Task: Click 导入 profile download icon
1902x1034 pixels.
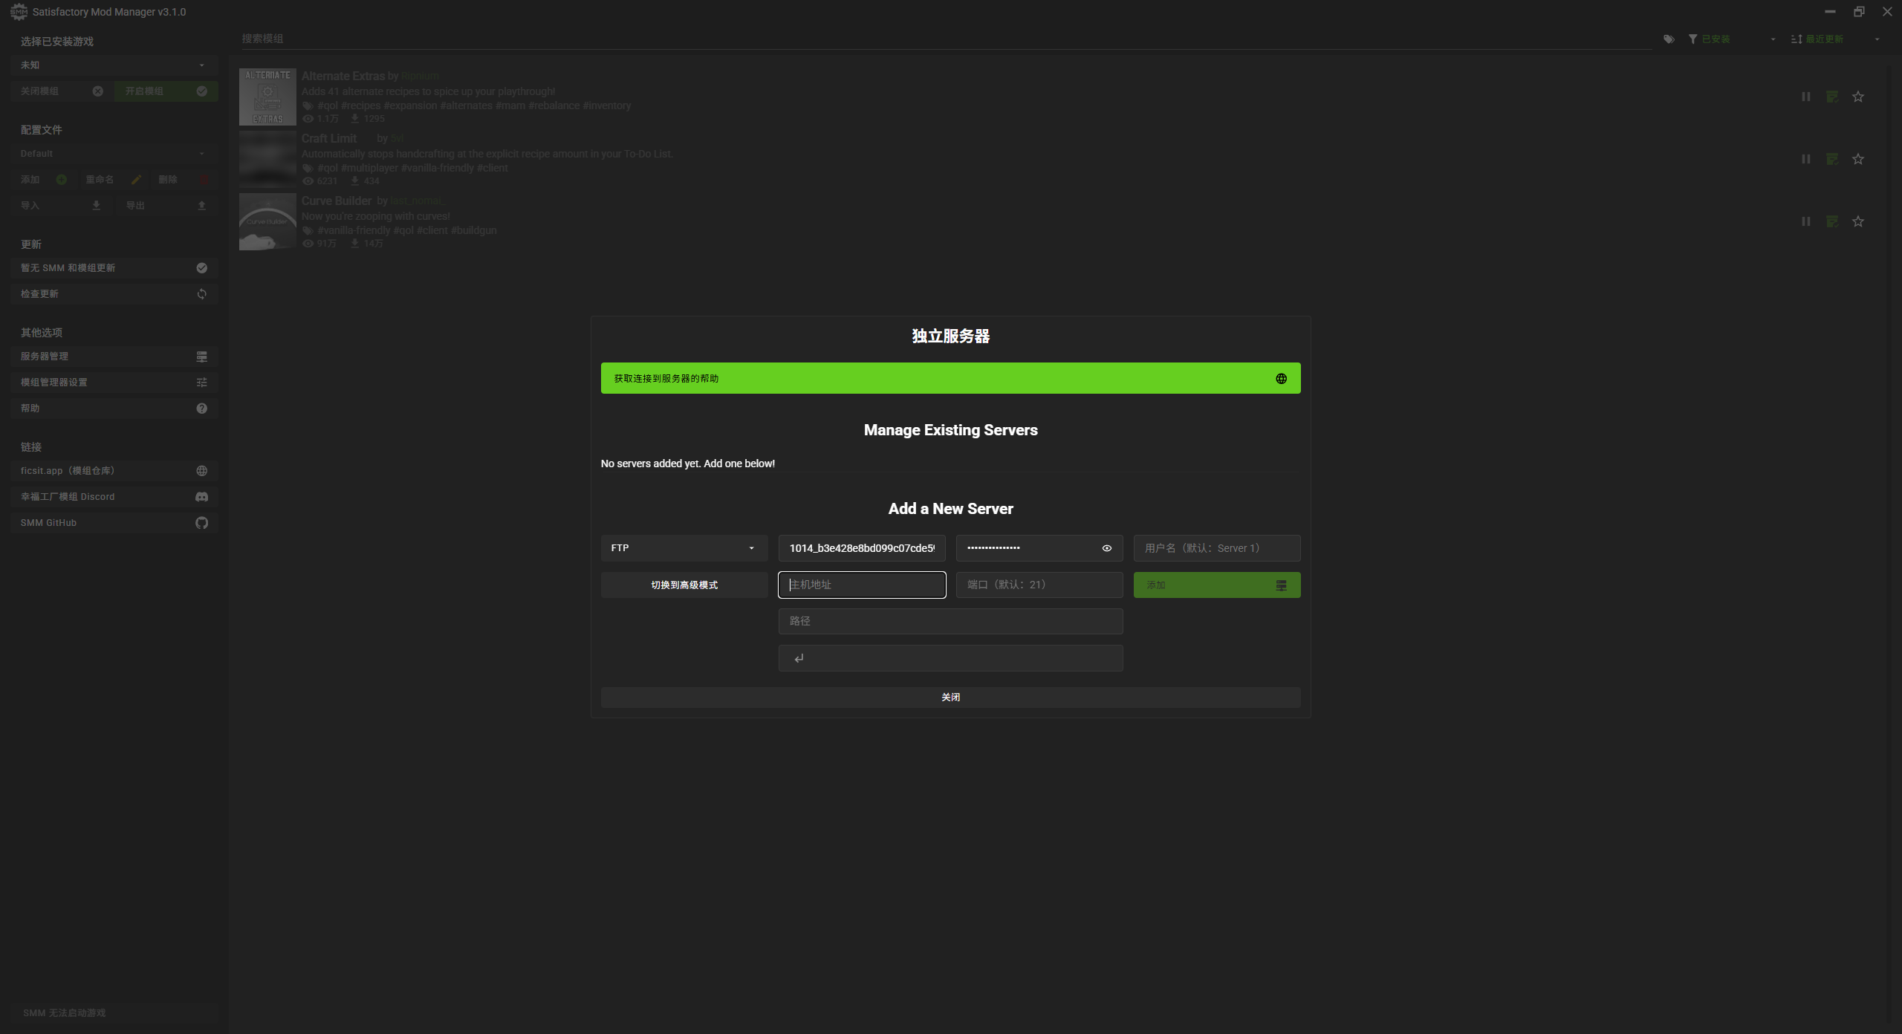Action: coord(96,206)
